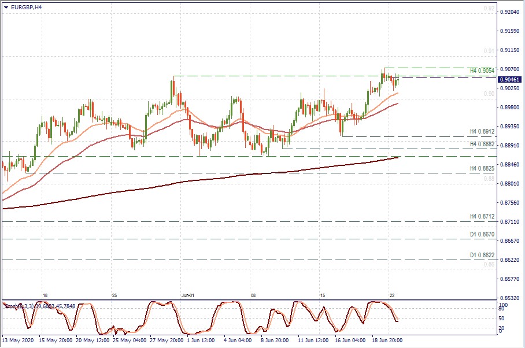Click the D1 0.8622 level label

click(x=482, y=255)
